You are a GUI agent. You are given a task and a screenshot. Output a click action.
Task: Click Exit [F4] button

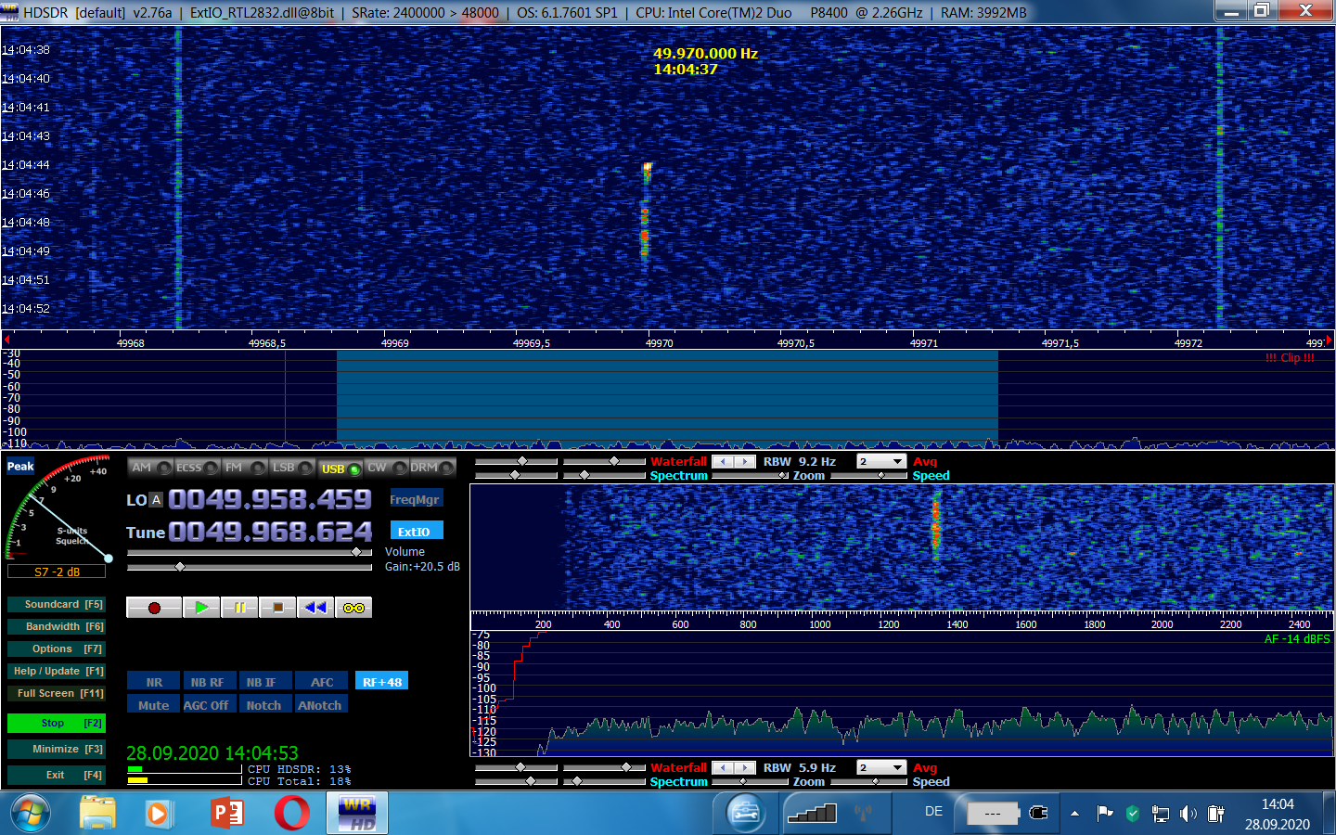tap(56, 775)
